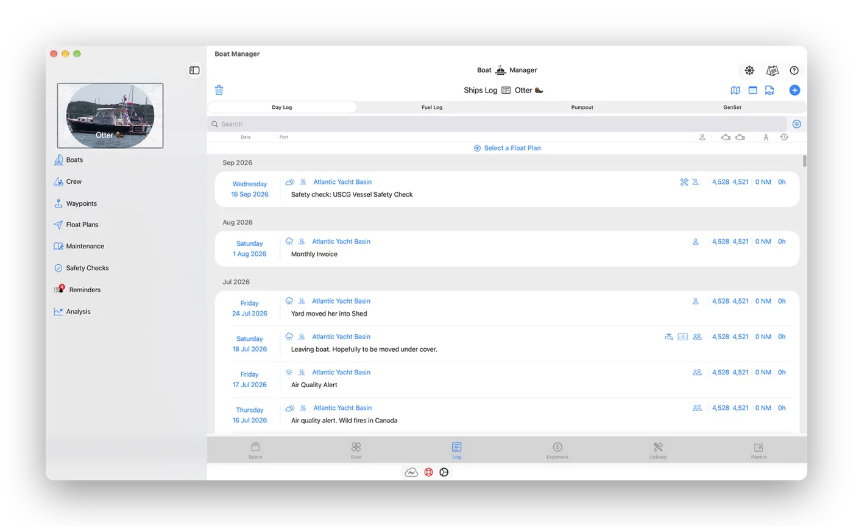
Task: Open the Gear bottom tab
Action: point(356,451)
